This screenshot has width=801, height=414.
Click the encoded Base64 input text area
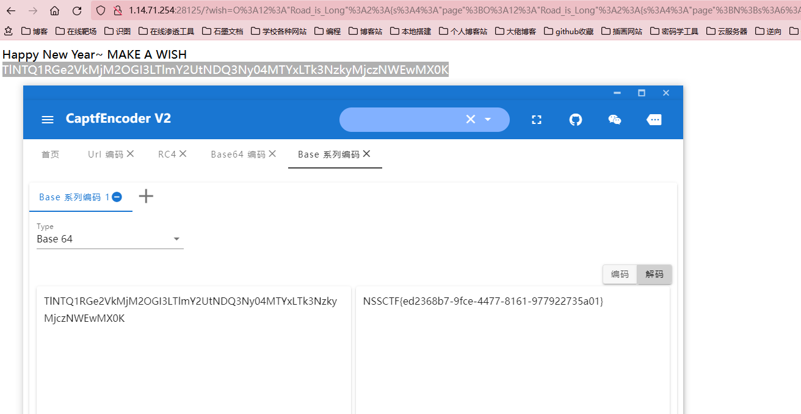coord(194,350)
